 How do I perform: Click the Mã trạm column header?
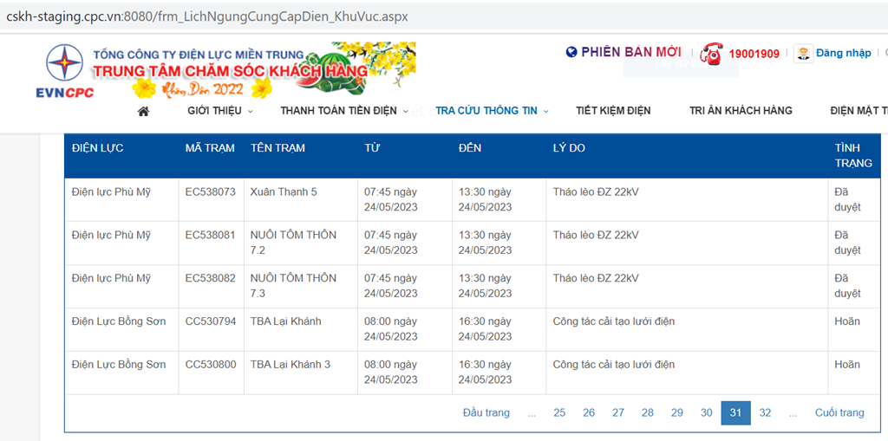210,148
